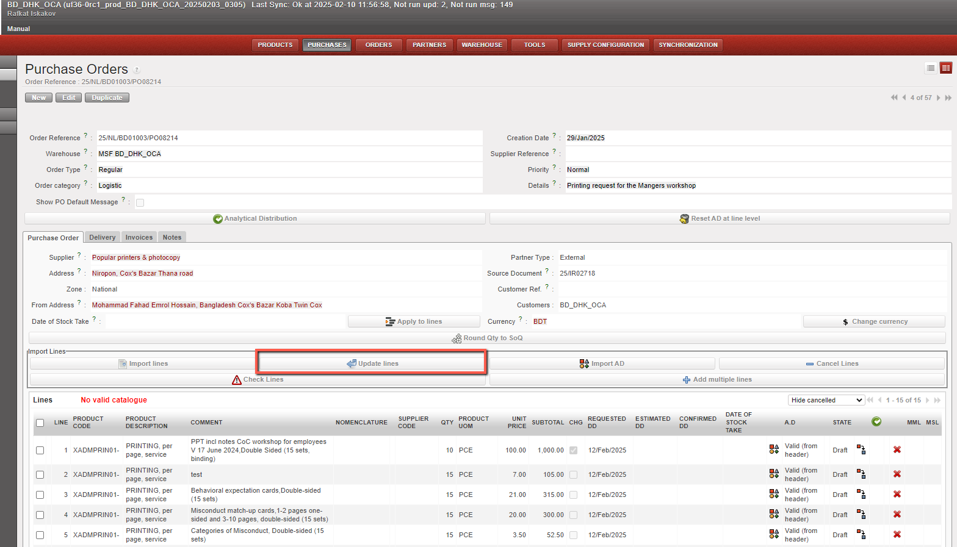Click the Update lines button
The width and height of the screenshot is (957, 547).
[372, 363]
